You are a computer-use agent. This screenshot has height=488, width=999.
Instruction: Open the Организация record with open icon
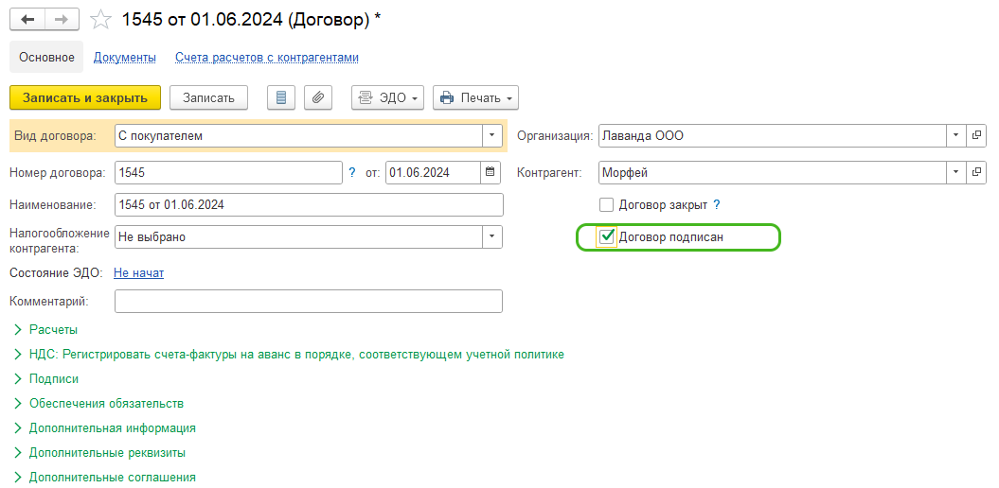point(976,135)
